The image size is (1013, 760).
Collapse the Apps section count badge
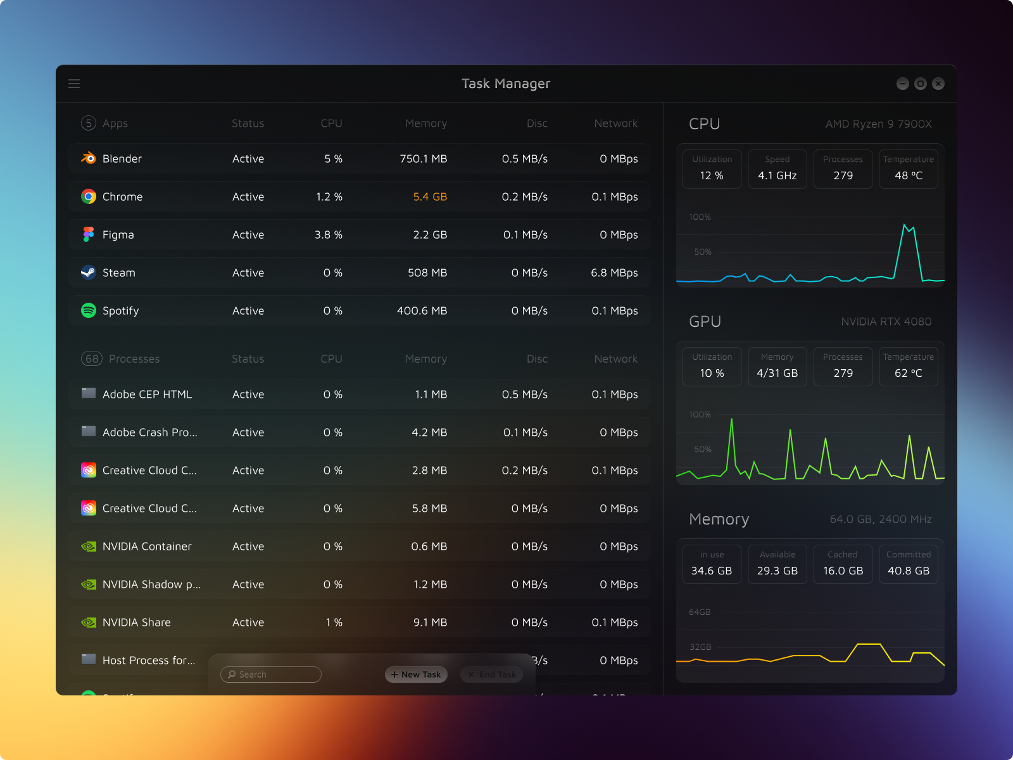coord(89,123)
